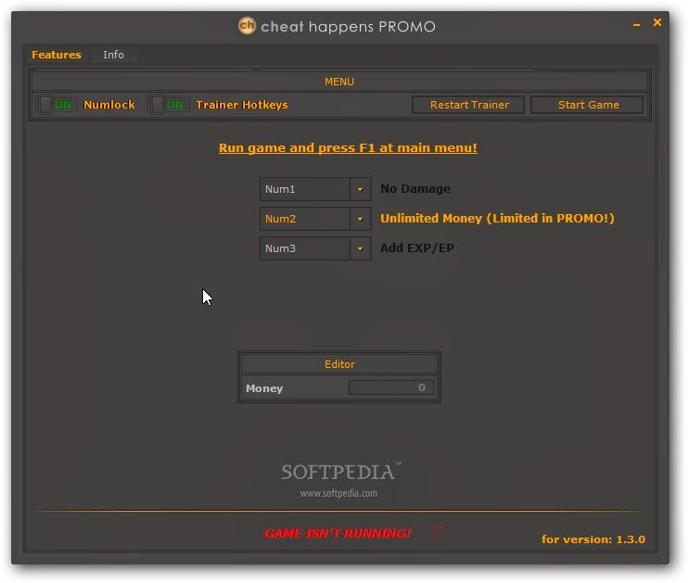688x583 pixels.
Task: Click the Restart Trainer button
Action: click(x=468, y=105)
